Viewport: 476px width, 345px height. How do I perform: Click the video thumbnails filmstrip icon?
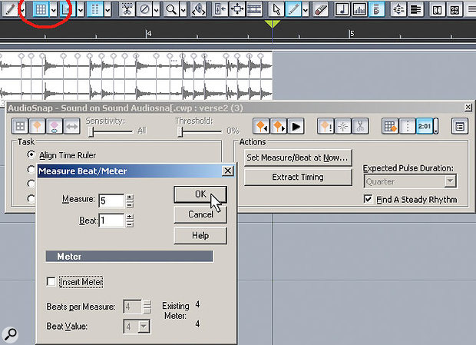254,9
